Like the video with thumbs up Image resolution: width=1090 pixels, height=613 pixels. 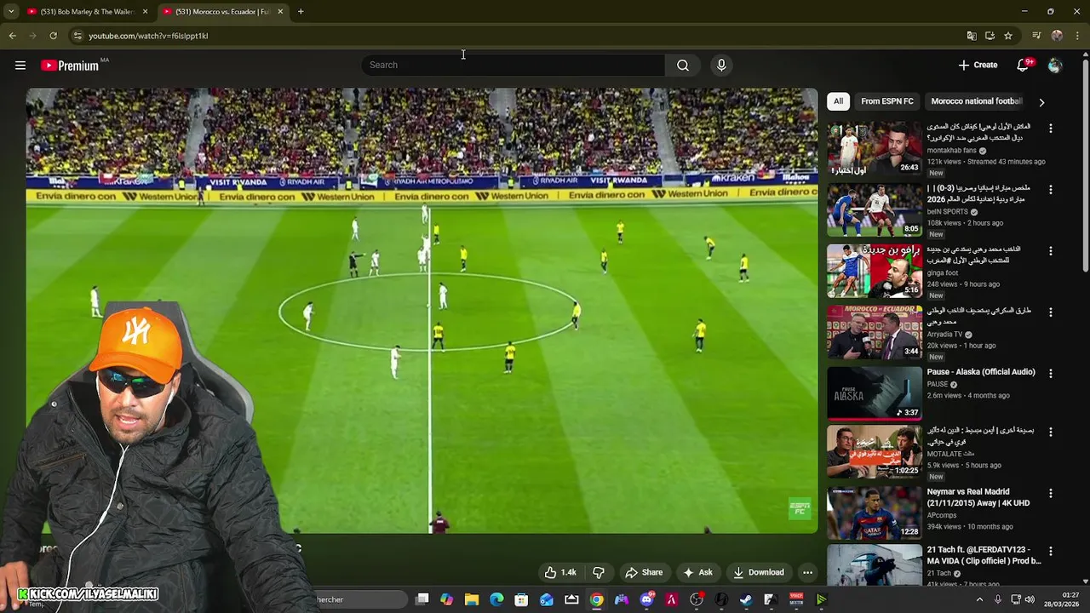560,572
